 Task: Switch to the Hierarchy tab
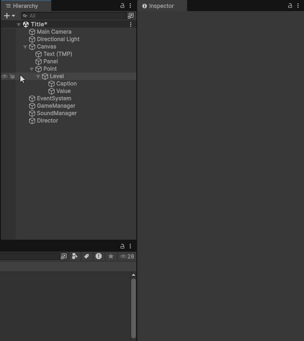[25, 6]
